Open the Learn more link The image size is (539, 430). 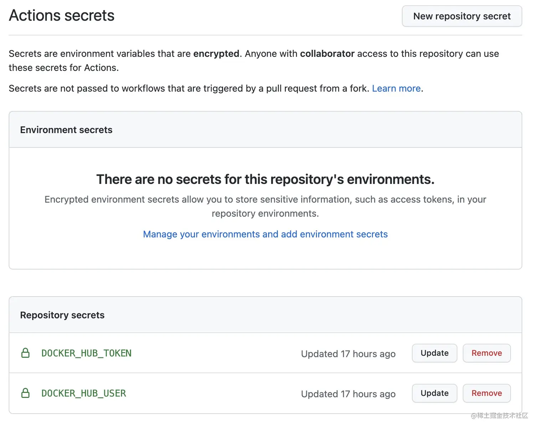coord(396,88)
